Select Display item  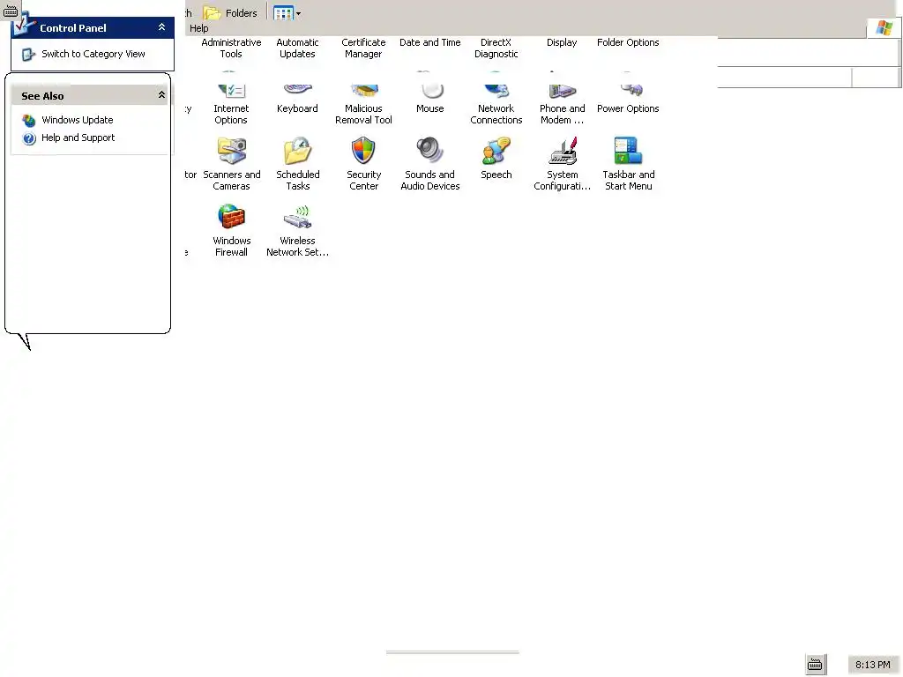[562, 42]
